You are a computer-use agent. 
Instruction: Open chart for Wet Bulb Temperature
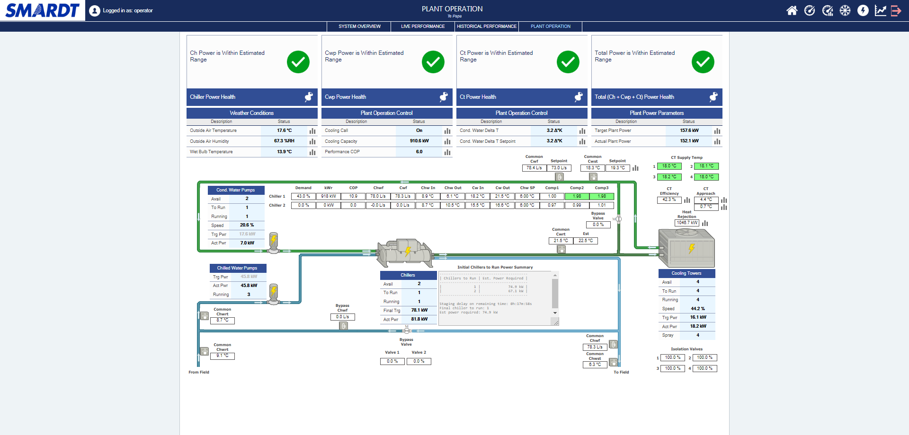[x=312, y=152]
